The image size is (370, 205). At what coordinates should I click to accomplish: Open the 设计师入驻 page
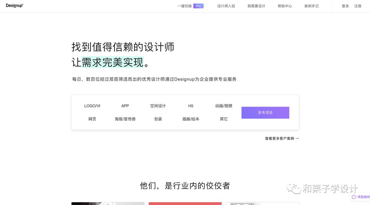coord(226,6)
